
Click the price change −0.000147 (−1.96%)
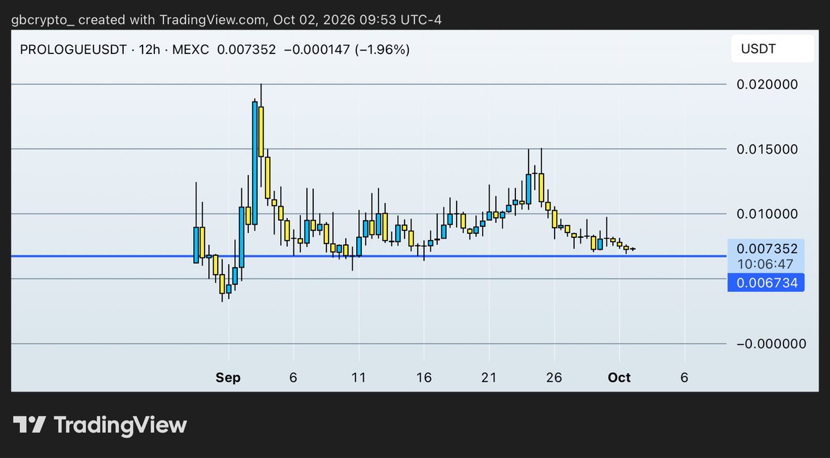point(348,50)
